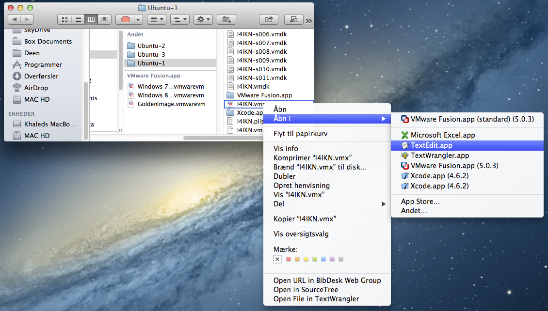Apply the green label color

coord(315,259)
